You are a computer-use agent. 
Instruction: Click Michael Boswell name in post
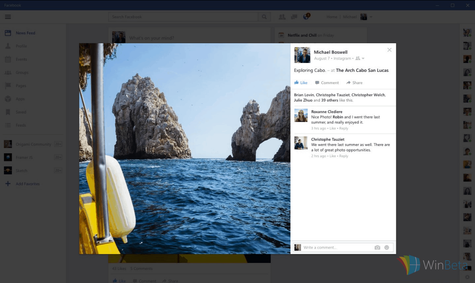pyautogui.click(x=331, y=52)
